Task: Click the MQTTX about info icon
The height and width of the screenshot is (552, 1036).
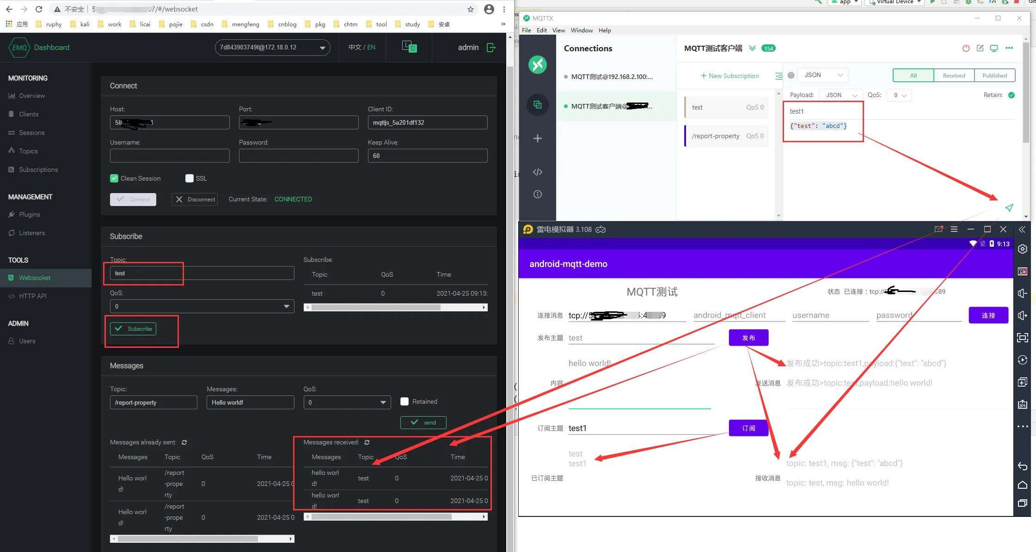Action: (537, 194)
